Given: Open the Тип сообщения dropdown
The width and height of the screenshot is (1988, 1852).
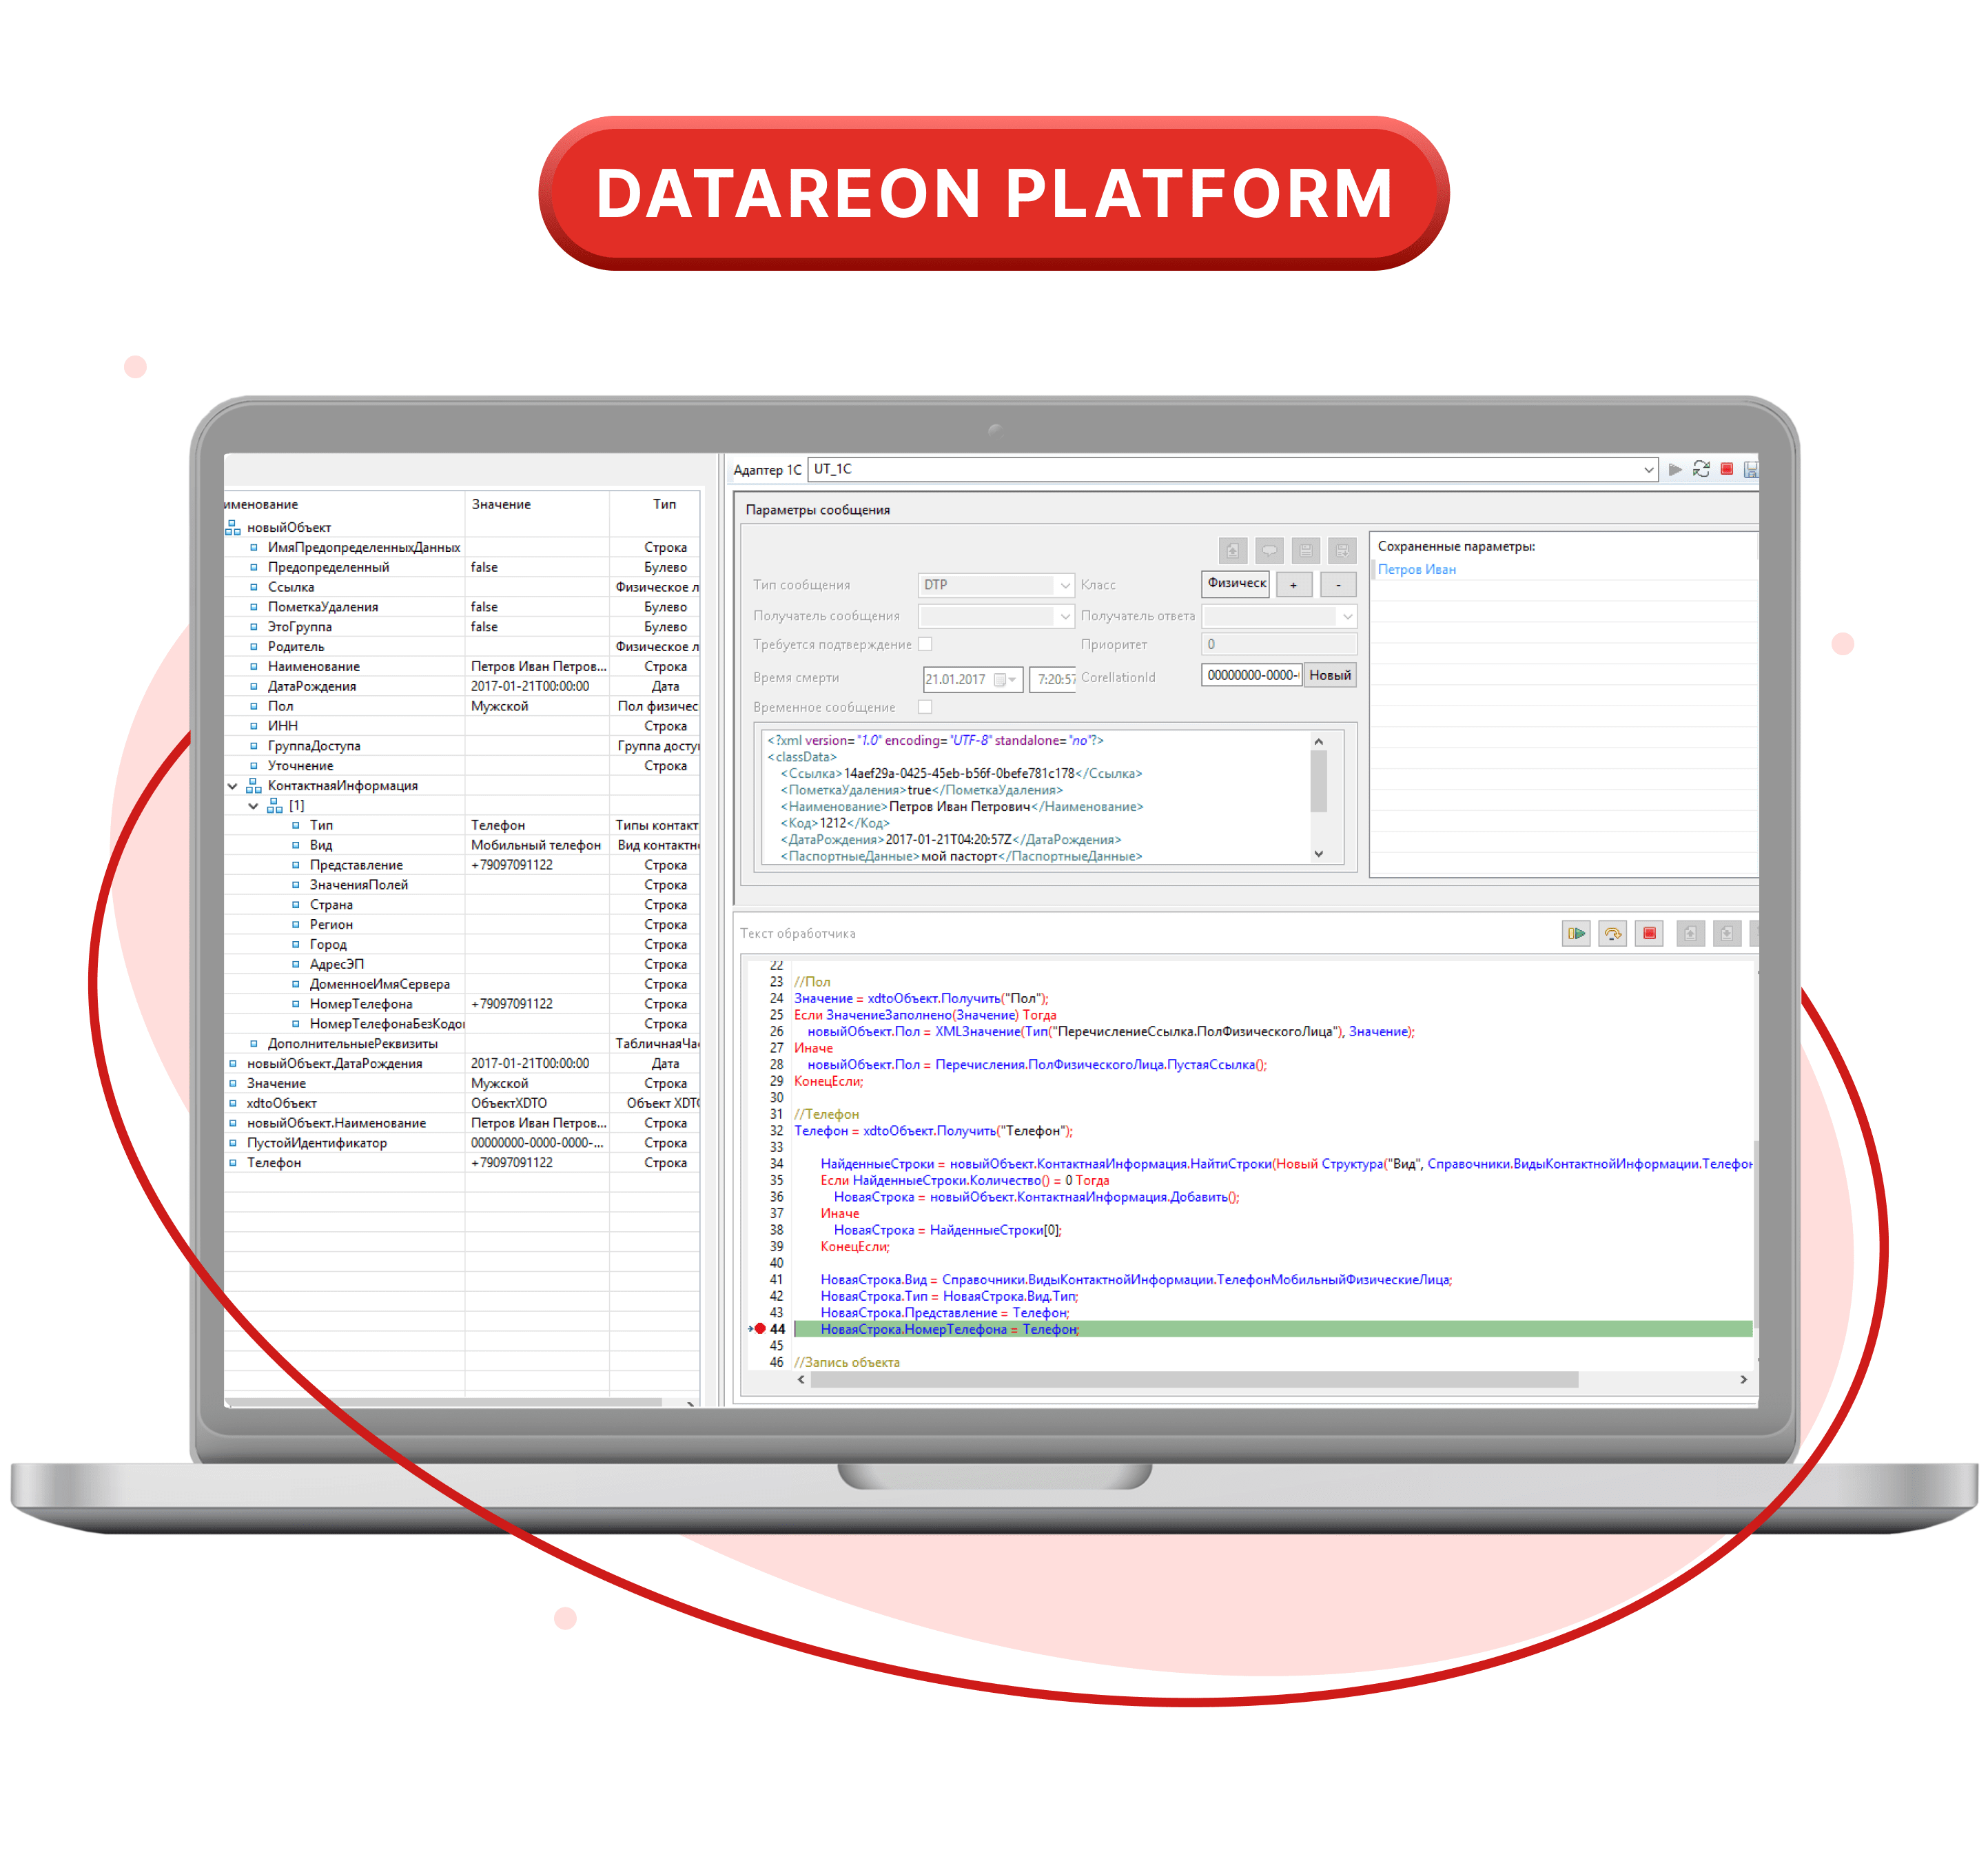Looking at the screenshot, I should (1065, 585).
